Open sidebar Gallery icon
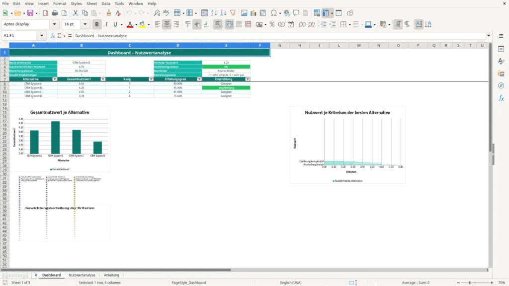This screenshot has height=286, width=509. click(x=501, y=73)
